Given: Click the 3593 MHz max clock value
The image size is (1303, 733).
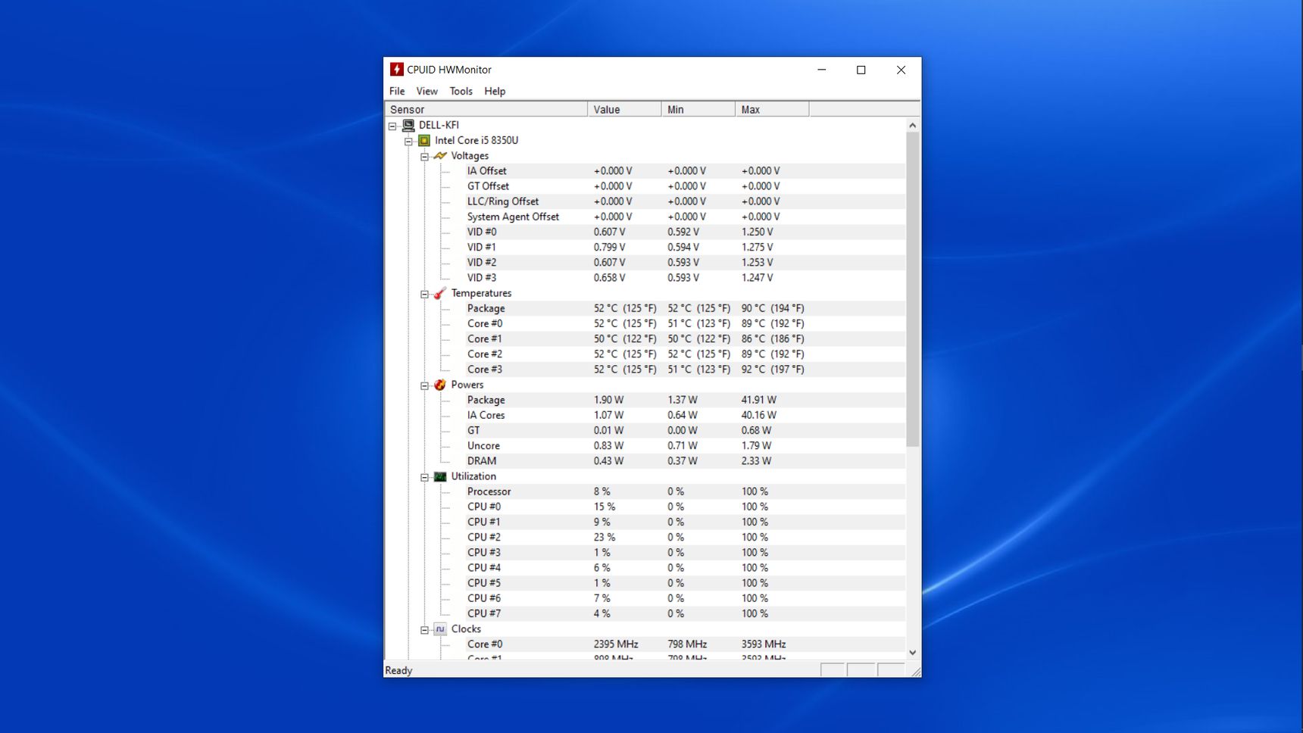Looking at the screenshot, I should 764,644.
